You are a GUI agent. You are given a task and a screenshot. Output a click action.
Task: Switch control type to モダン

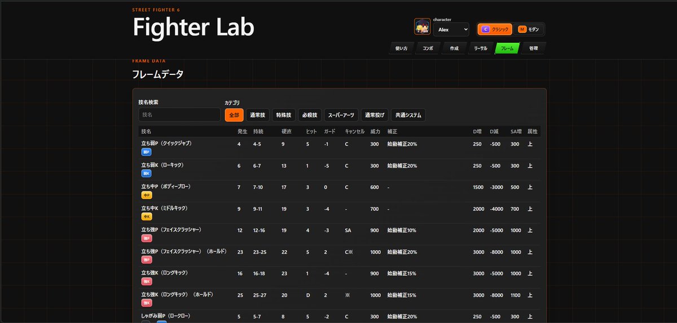pos(529,29)
